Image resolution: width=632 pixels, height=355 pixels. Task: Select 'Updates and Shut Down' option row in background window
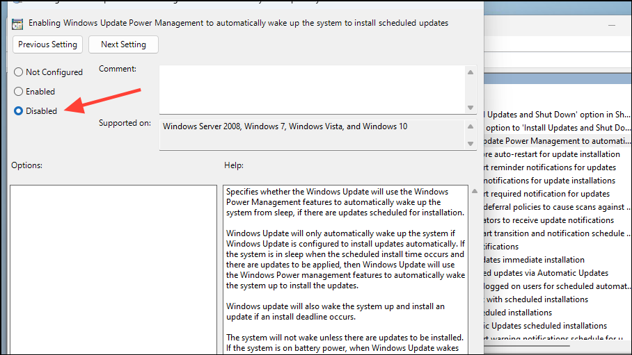pos(558,115)
